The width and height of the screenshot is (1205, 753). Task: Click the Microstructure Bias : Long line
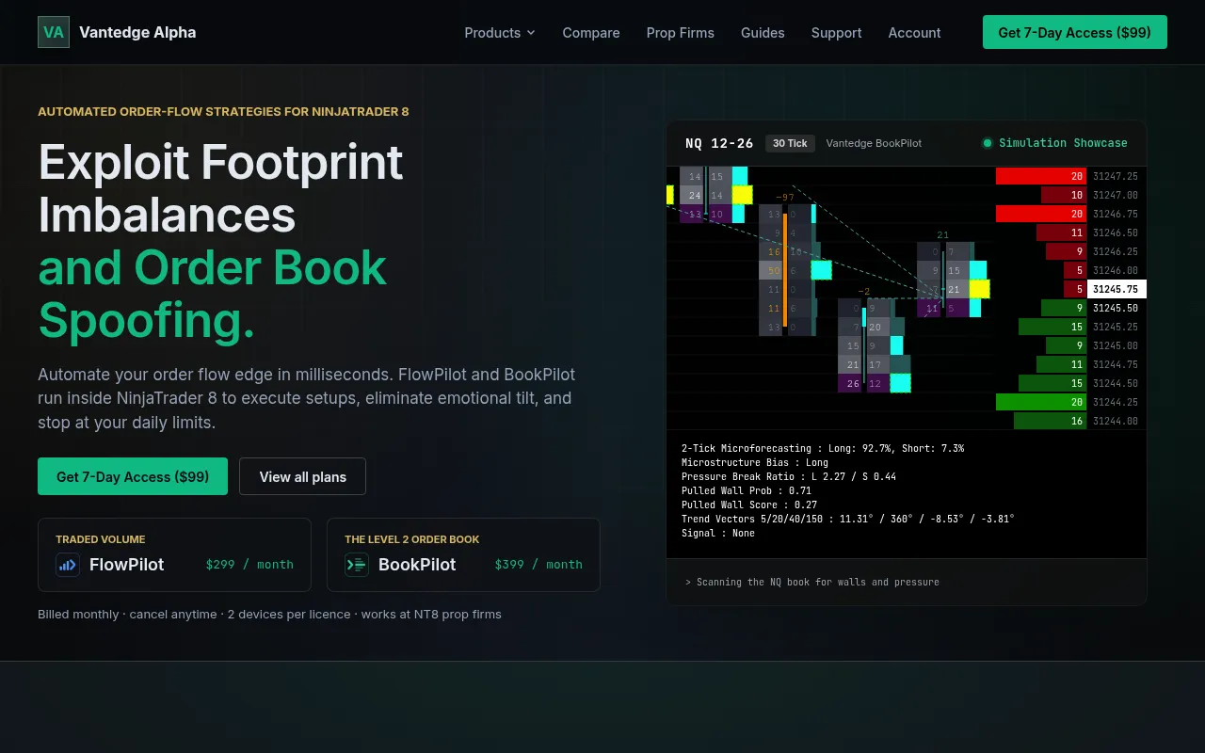click(x=755, y=462)
